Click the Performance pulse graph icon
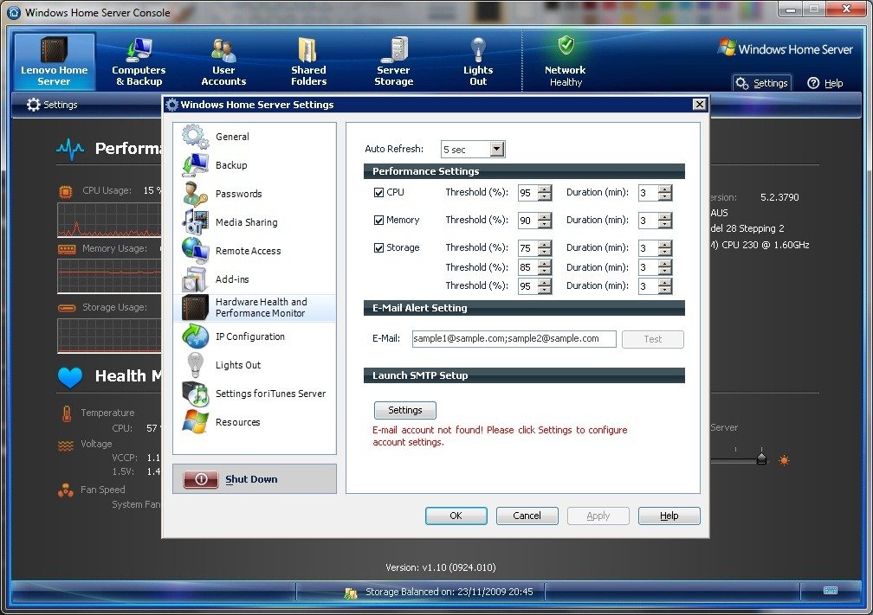The width and height of the screenshot is (873, 615). click(x=70, y=149)
